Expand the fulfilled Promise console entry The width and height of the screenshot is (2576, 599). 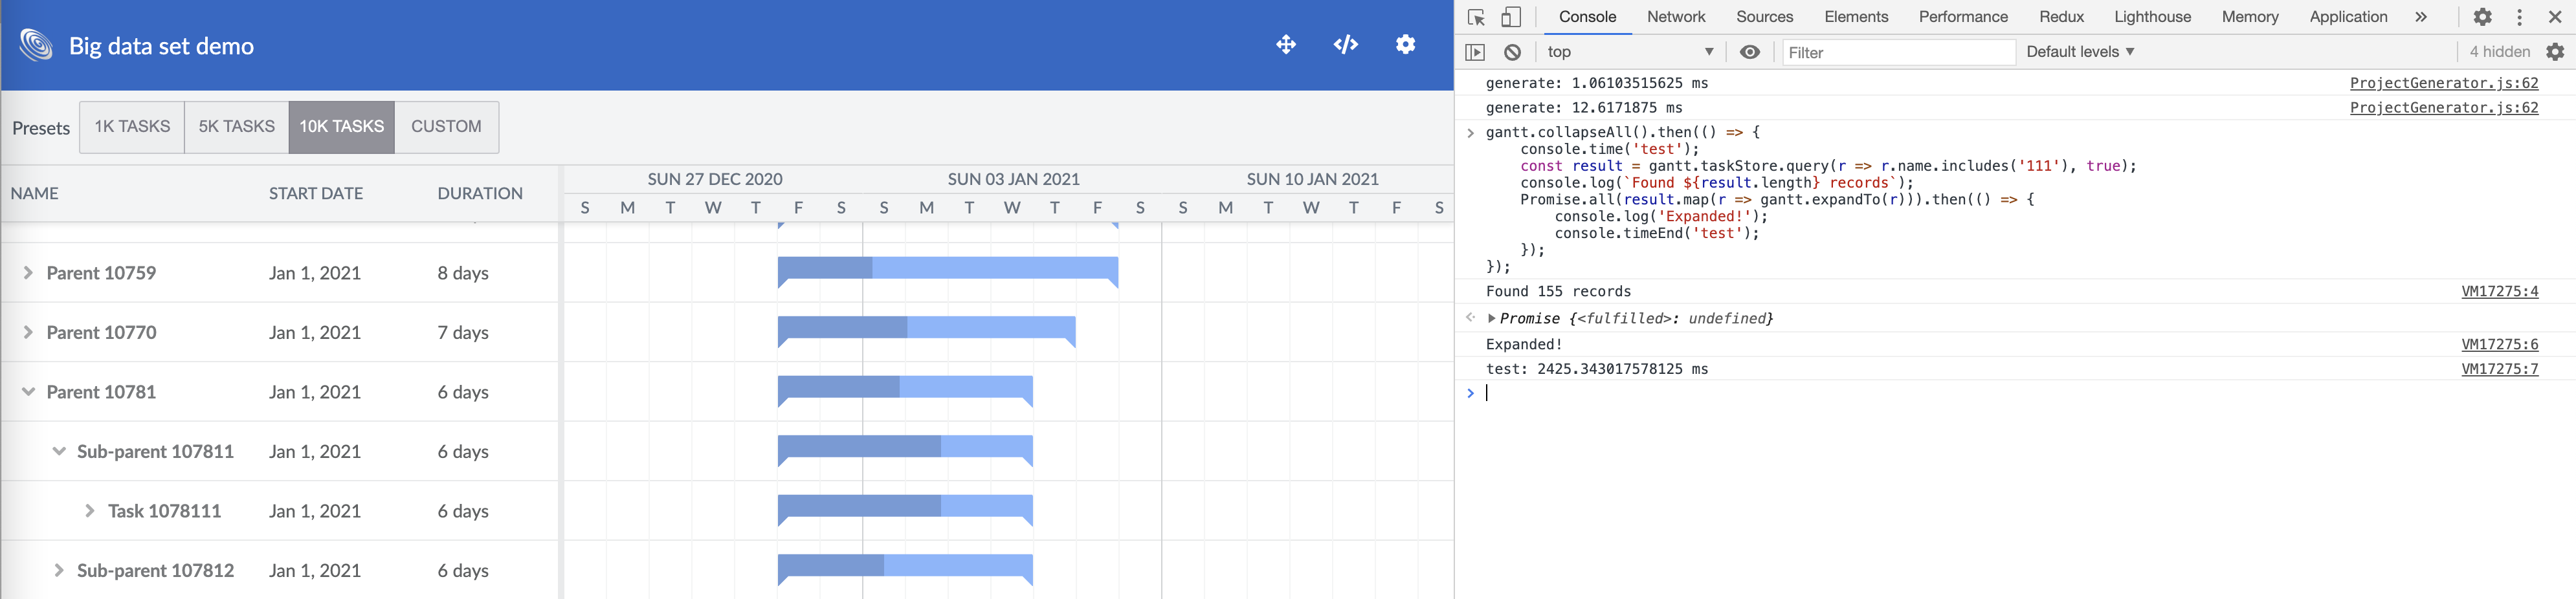tap(1493, 318)
